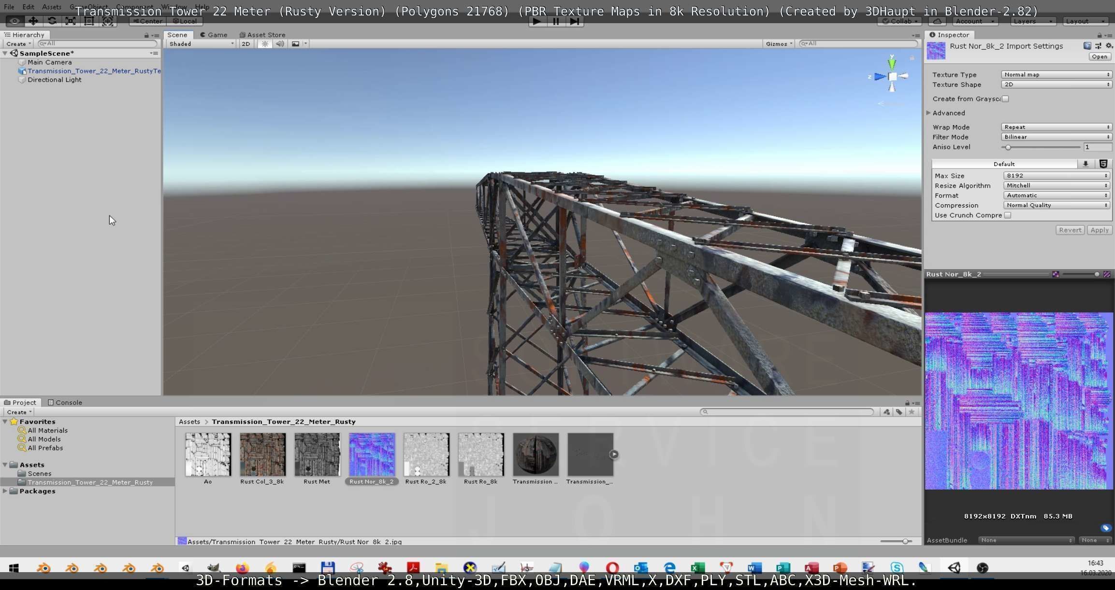Toggle pivot Center button

[x=148, y=21]
